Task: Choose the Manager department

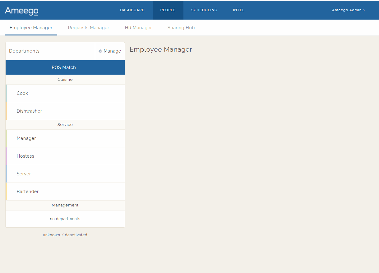Action: point(26,138)
